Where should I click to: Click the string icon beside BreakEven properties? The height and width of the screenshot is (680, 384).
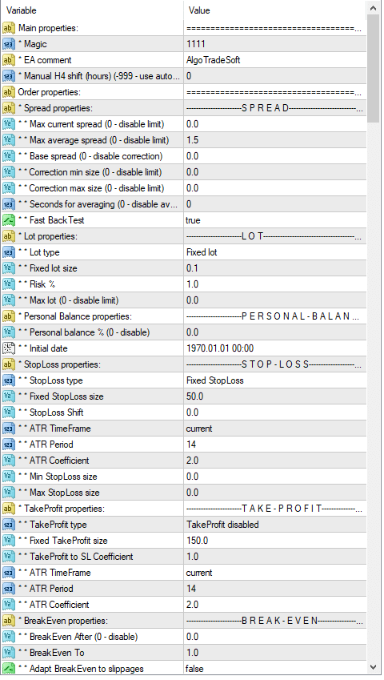coord(9,621)
